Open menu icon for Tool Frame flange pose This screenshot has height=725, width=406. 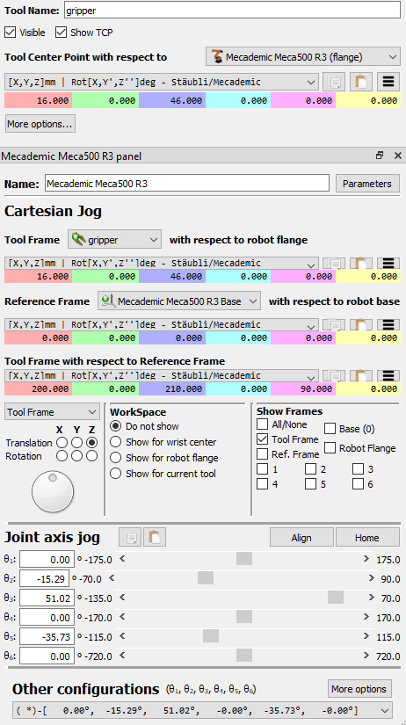(x=388, y=263)
